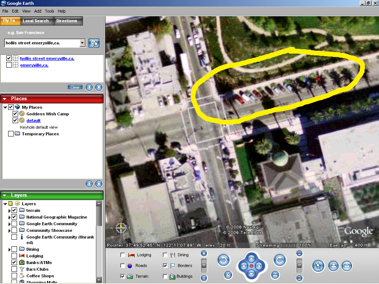379x284 pixels.
Task: Enable the Roads checkbox in the bottom panel
Action: click(x=123, y=266)
